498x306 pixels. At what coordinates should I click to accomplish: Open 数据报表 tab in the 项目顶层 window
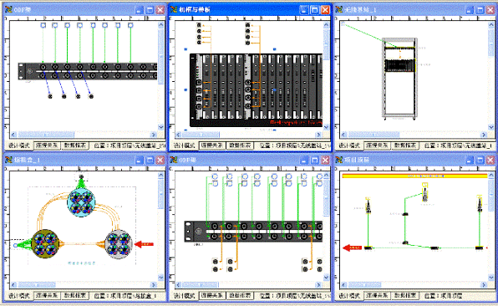point(405,295)
